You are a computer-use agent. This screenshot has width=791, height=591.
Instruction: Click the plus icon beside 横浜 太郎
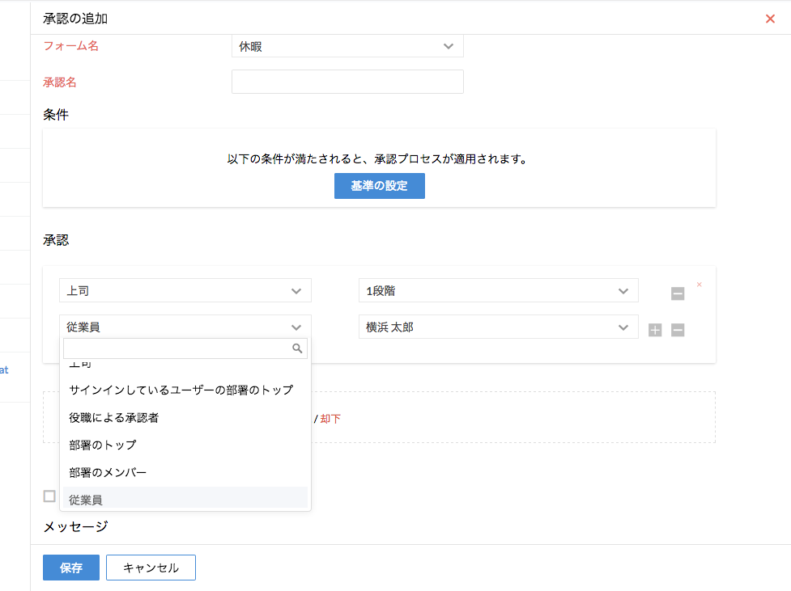655,330
